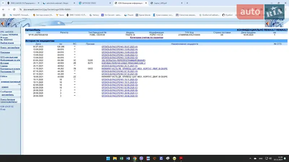289x162 pixels.
Task: Open linked НИЖНЯЯ ЧАСТЬ ДВ. incident G022
Action: [x=134, y=68]
